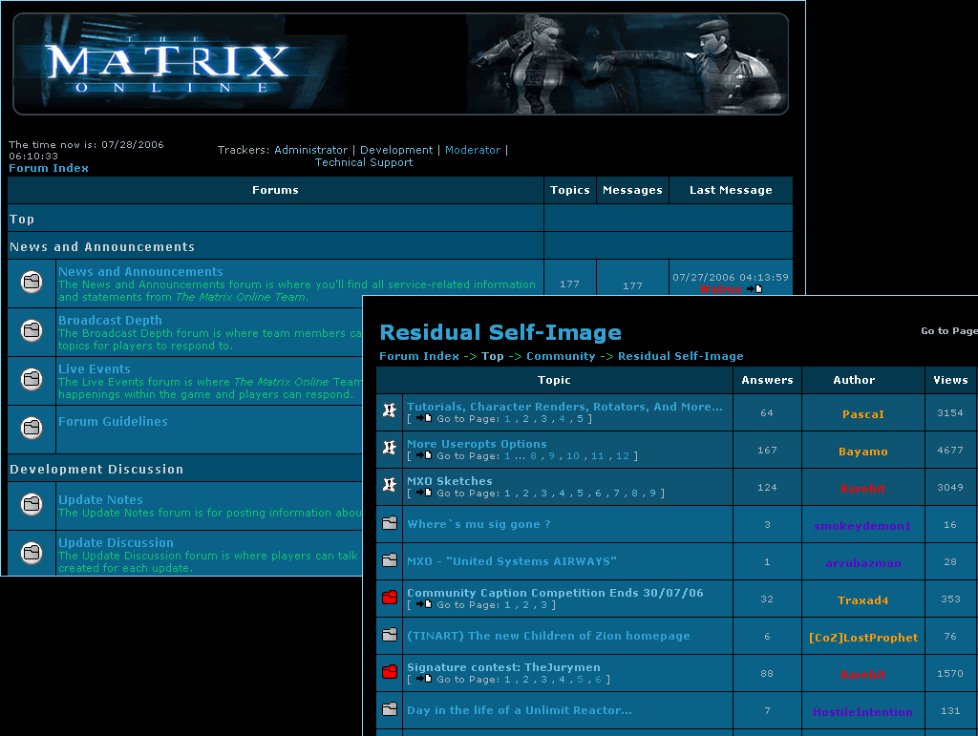Screen dimensions: 978x736
Task: Open the MXO - United Systems AIRWAYS topic
Action: click(511, 561)
